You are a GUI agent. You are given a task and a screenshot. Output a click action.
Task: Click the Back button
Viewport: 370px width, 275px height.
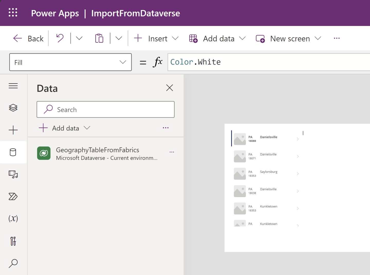pos(28,38)
